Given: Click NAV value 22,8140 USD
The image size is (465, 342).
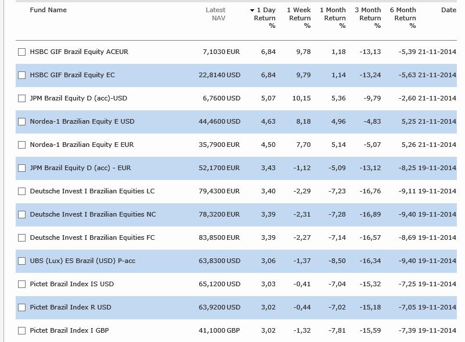Looking at the screenshot, I should (x=219, y=75).
